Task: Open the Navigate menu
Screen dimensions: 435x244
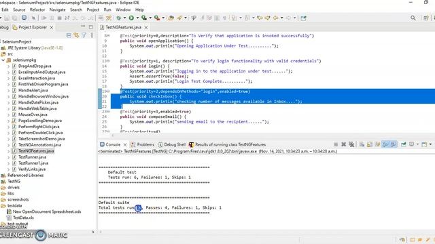Action: point(57,9)
